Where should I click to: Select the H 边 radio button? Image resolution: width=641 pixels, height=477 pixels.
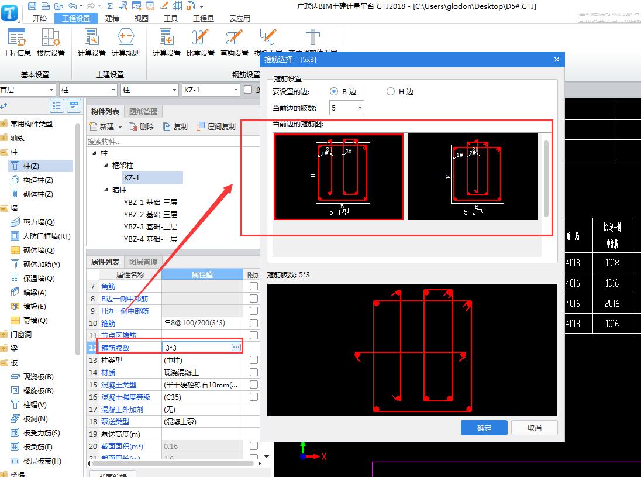pos(391,92)
